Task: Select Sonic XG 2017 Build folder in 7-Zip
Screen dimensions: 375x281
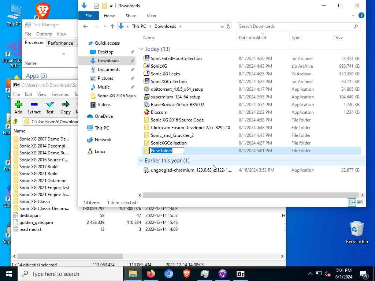Action: pyautogui.click(x=38, y=167)
